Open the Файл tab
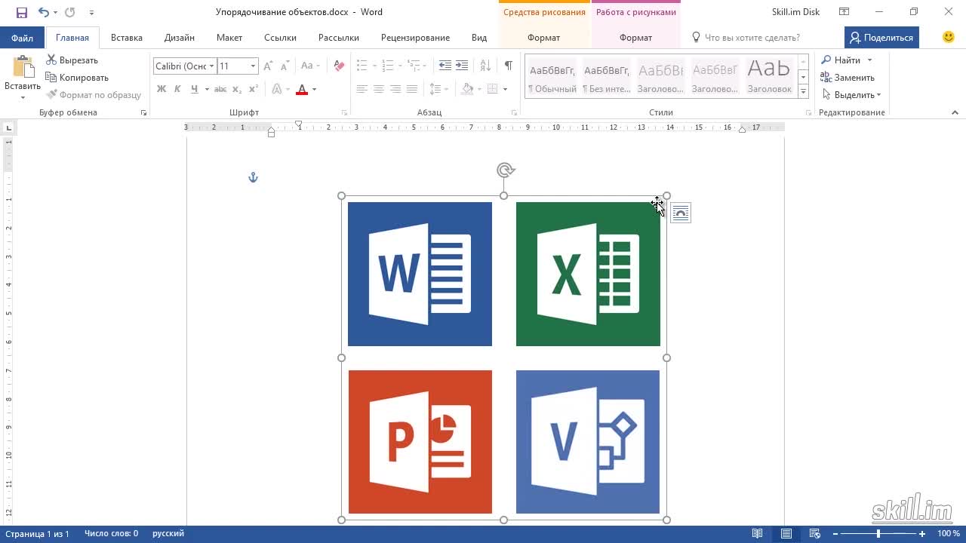 (x=22, y=38)
